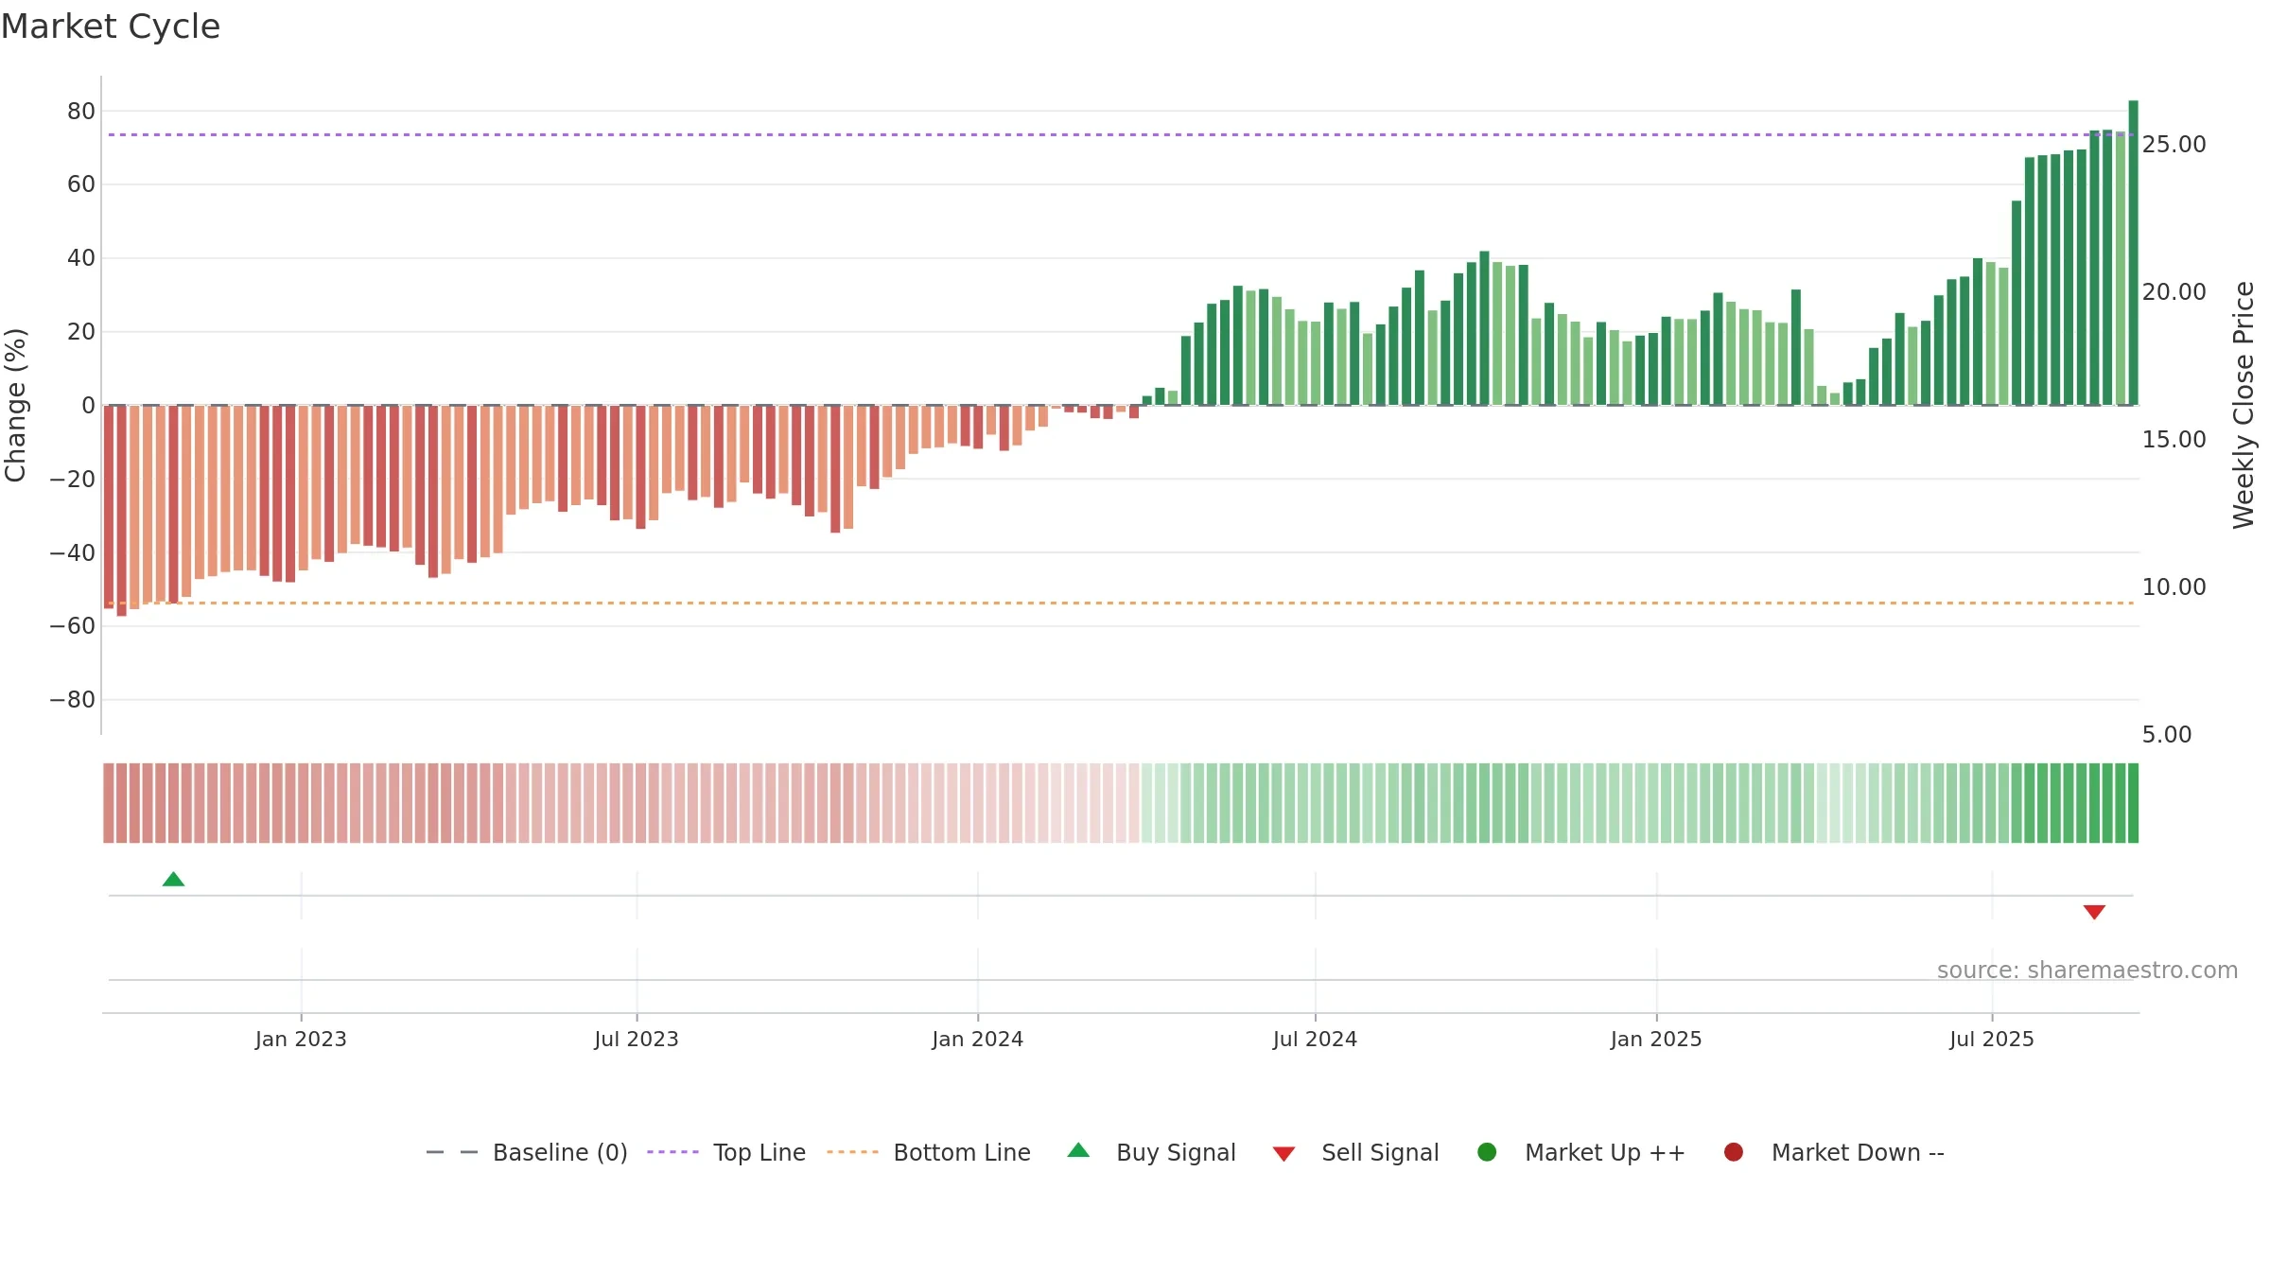The height and width of the screenshot is (1277, 2270).
Task: Click the Jul 2025 axis label
Action: coord(1992,1040)
